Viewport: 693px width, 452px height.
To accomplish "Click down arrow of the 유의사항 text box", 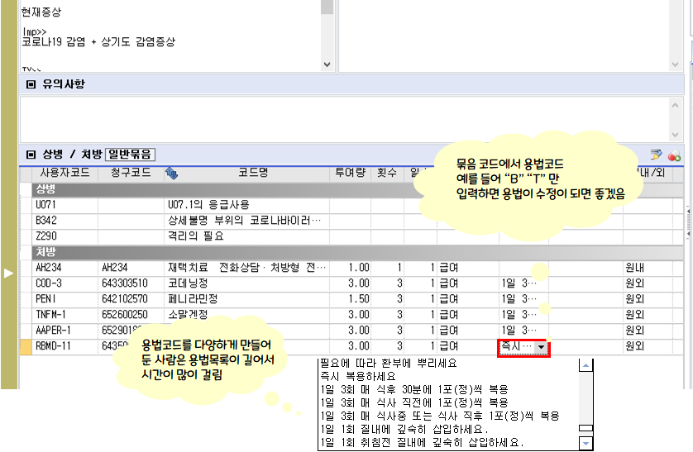I will coord(675,135).
